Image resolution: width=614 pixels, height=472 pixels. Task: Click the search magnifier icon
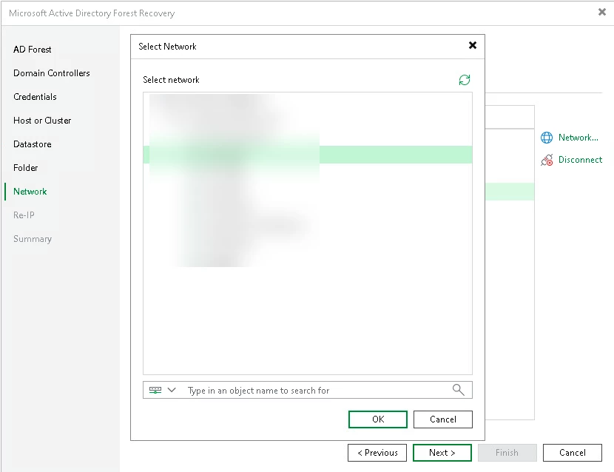[458, 390]
